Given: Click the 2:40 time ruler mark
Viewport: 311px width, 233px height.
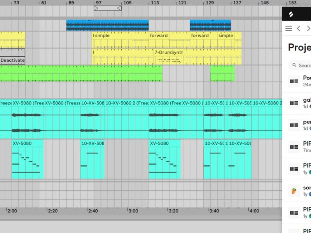Looking at the screenshot, I should point(92,211).
